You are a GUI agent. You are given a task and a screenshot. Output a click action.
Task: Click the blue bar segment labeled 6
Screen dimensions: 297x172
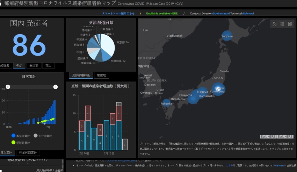pos(94,139)
